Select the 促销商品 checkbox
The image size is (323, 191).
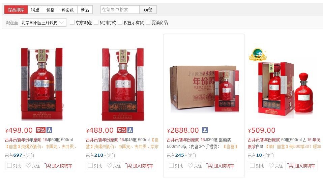[148, 22]
